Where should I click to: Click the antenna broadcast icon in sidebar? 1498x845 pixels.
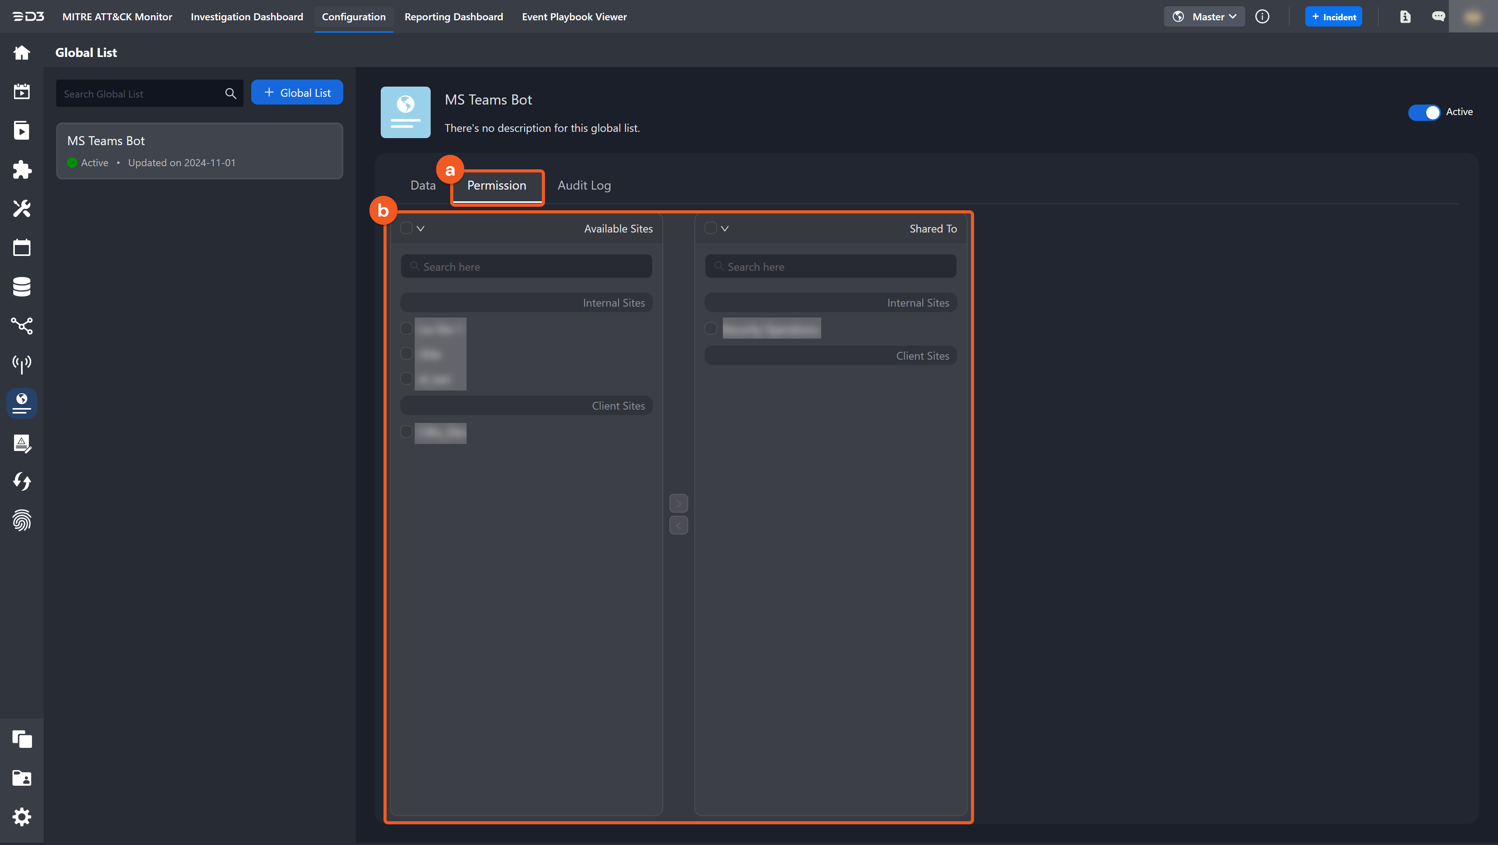coord(21,364)
